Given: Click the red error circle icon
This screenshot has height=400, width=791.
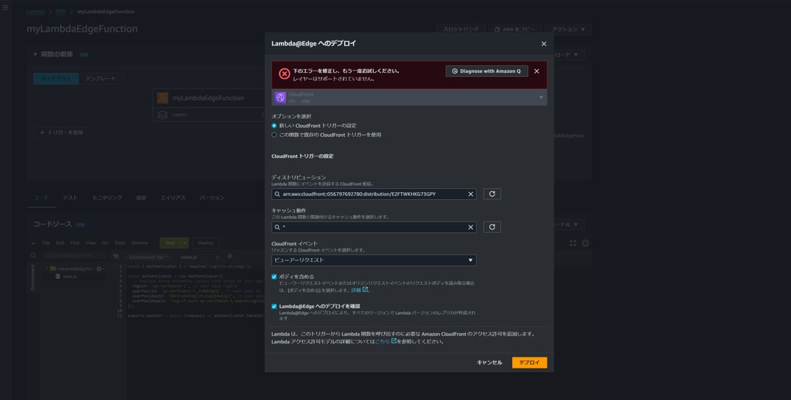Looking at the screenshot, I should 284,74.
